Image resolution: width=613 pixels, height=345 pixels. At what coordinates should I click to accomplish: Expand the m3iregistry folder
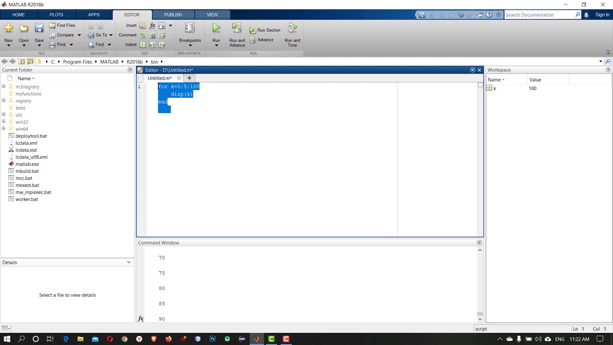click(4, 87)
